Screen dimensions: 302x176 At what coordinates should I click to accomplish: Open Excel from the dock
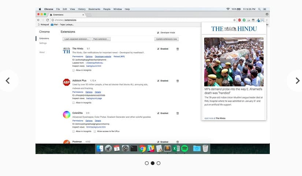[x=176, y=148]
